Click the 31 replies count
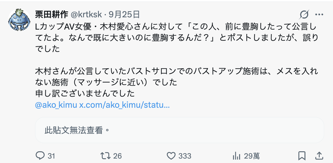The width and height of the screenshot is (333, 163). click(51, 156)
